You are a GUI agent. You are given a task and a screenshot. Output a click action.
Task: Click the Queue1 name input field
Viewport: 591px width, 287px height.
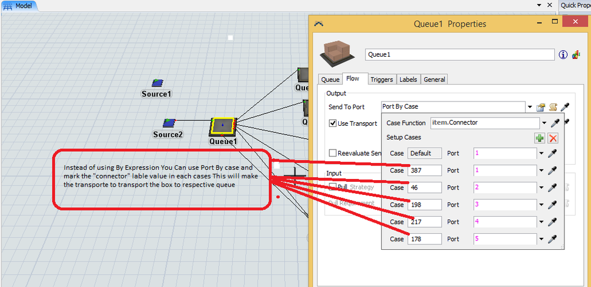[460, 55]
